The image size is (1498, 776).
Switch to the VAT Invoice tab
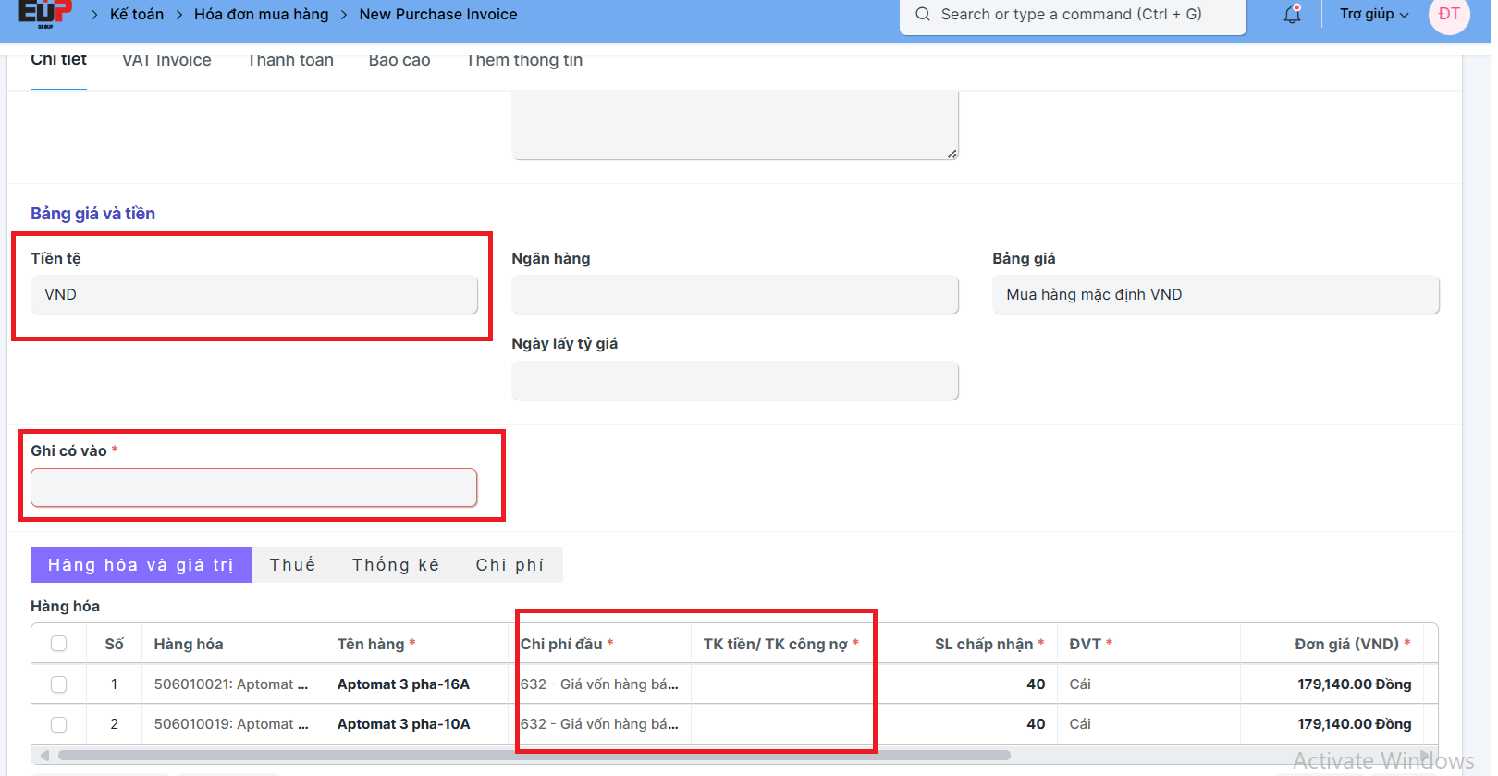tap(166, 60)
